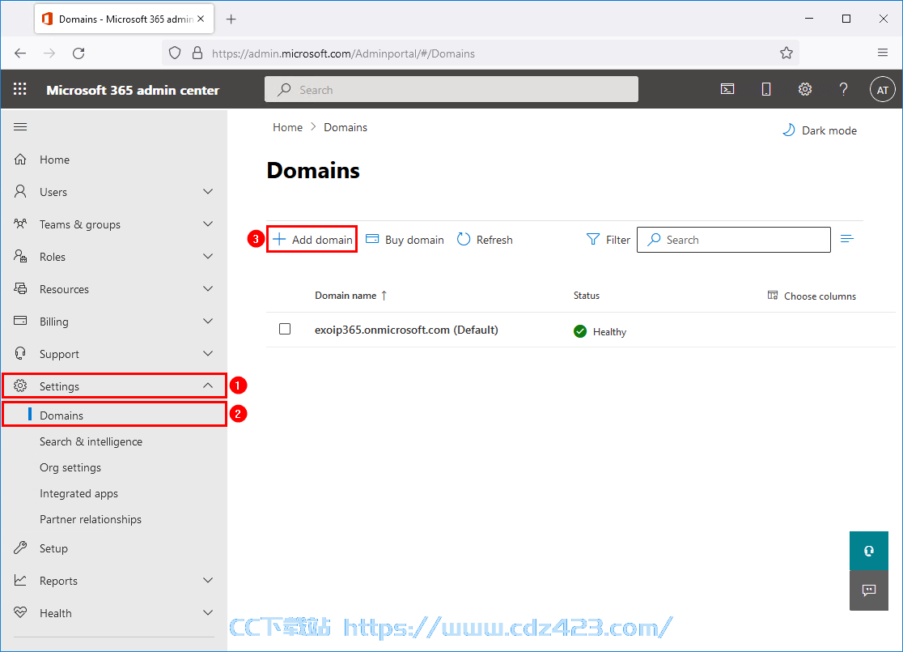The image size is (903, 652).
Task: Focus the domains list search field
Action: tap(733, 239)
